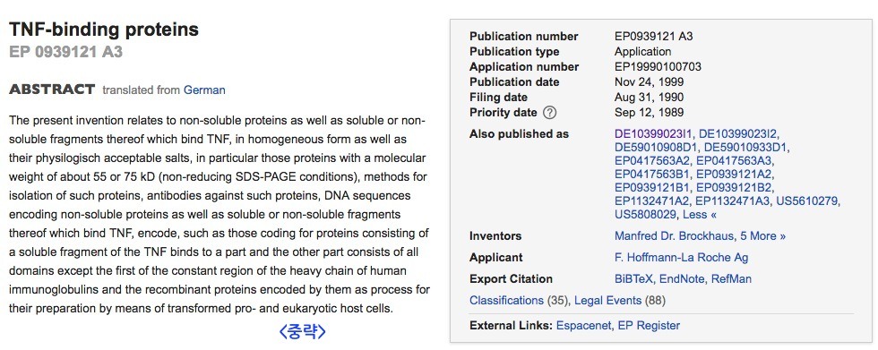The height and width of the screenshot is (350, 878).
Task: Open the US5610279 patent link
Action: [808, 201]
